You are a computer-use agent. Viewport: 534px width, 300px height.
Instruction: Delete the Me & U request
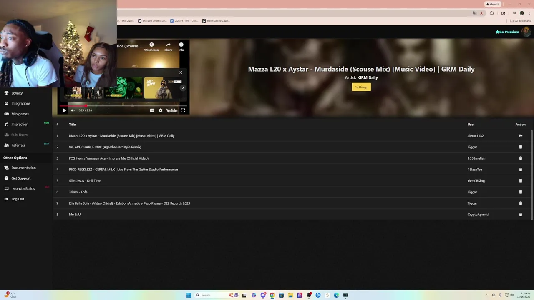[x=520, y=215]
